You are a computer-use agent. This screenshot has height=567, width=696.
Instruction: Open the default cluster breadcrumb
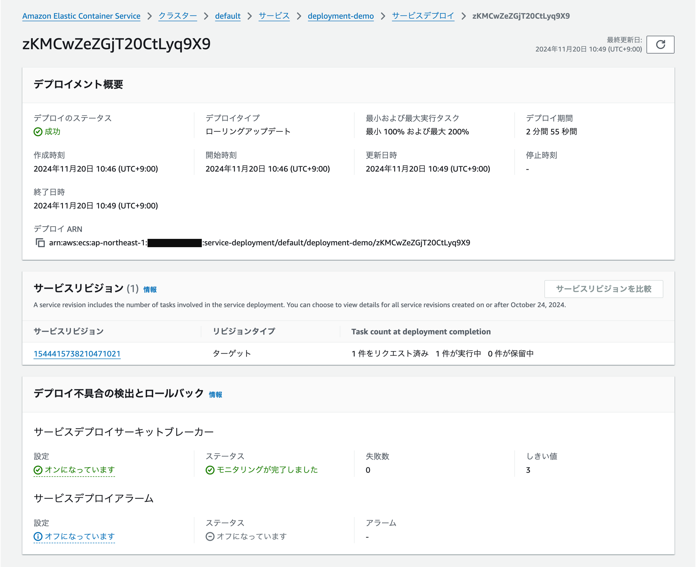228,16
